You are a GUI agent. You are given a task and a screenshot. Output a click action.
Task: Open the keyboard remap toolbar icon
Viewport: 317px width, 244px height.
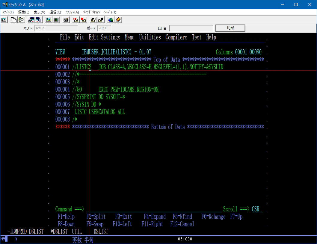coord(66,20)
